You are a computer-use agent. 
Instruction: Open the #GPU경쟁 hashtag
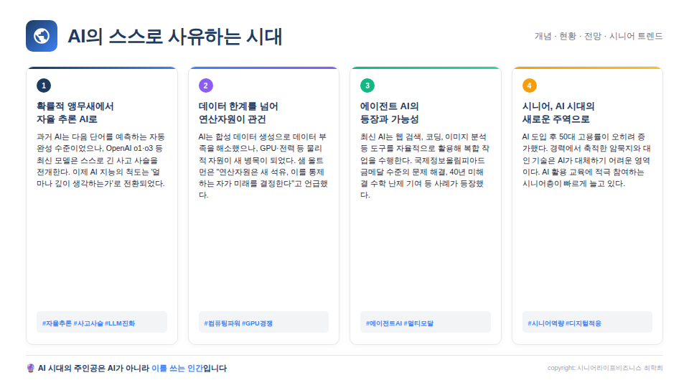[258, 323]
